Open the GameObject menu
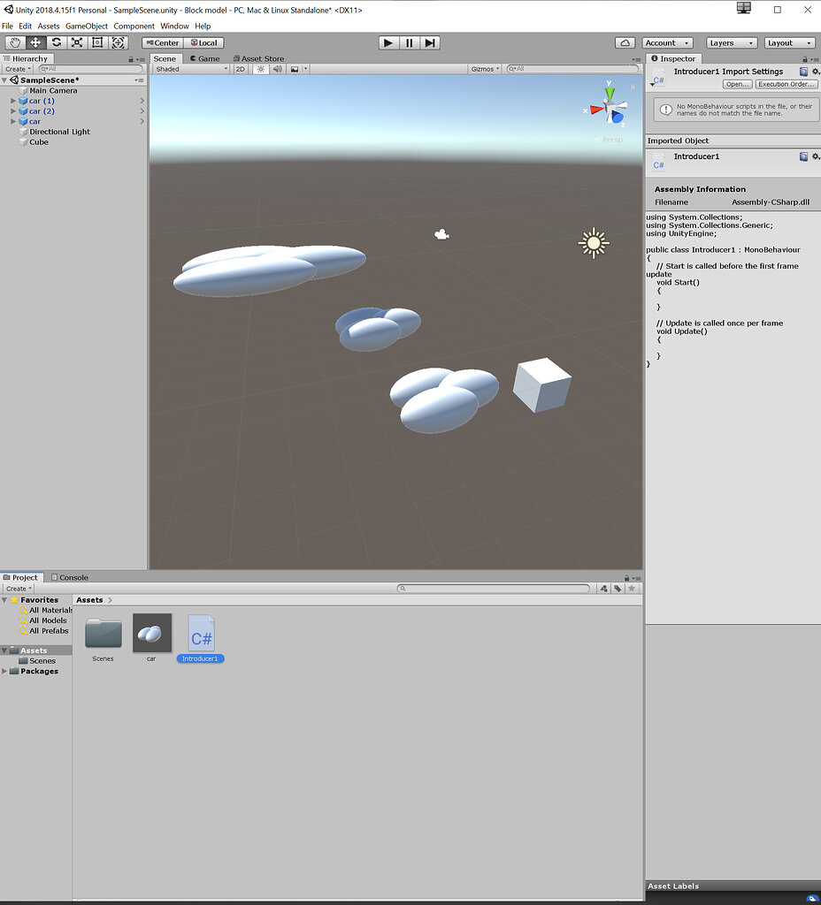This screenshot has width=821, height=905. click(x=87, y=27)
